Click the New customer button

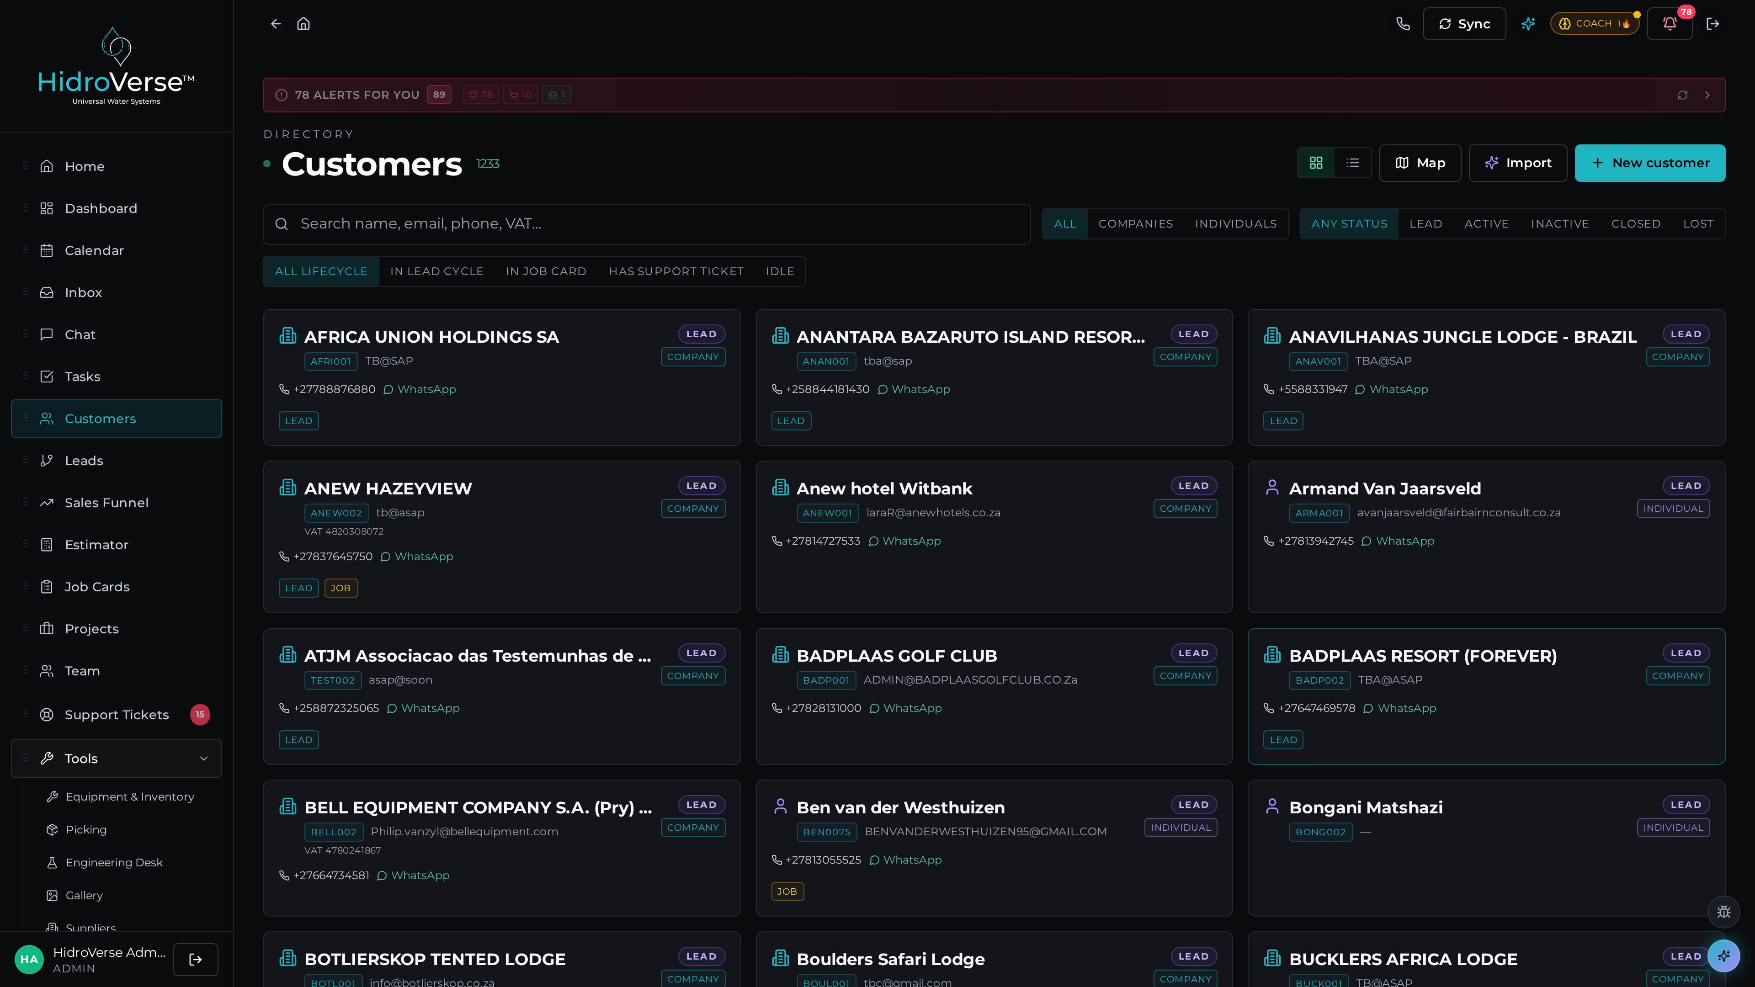coord(1650,163)
